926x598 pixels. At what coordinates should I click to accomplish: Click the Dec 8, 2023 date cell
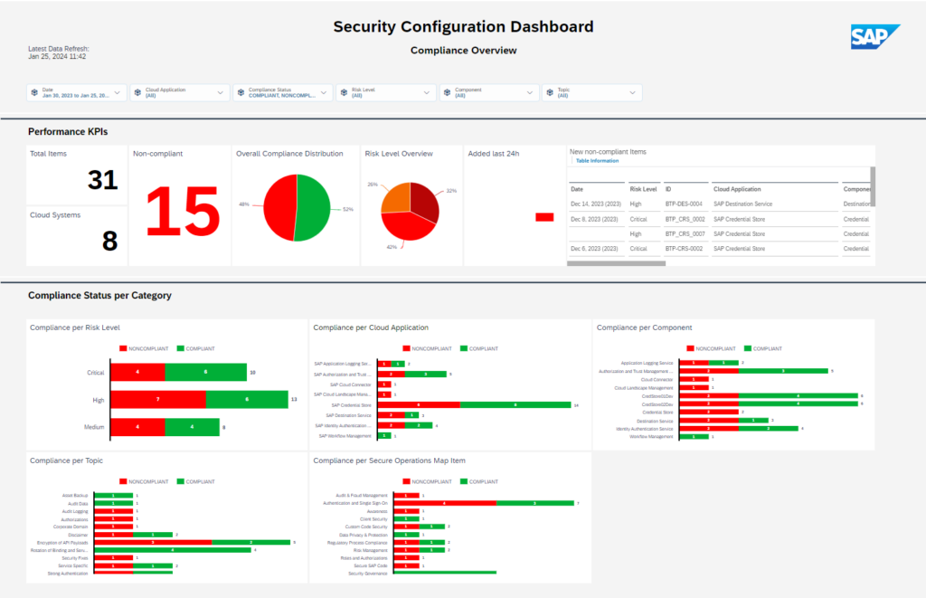click(594, 219)
